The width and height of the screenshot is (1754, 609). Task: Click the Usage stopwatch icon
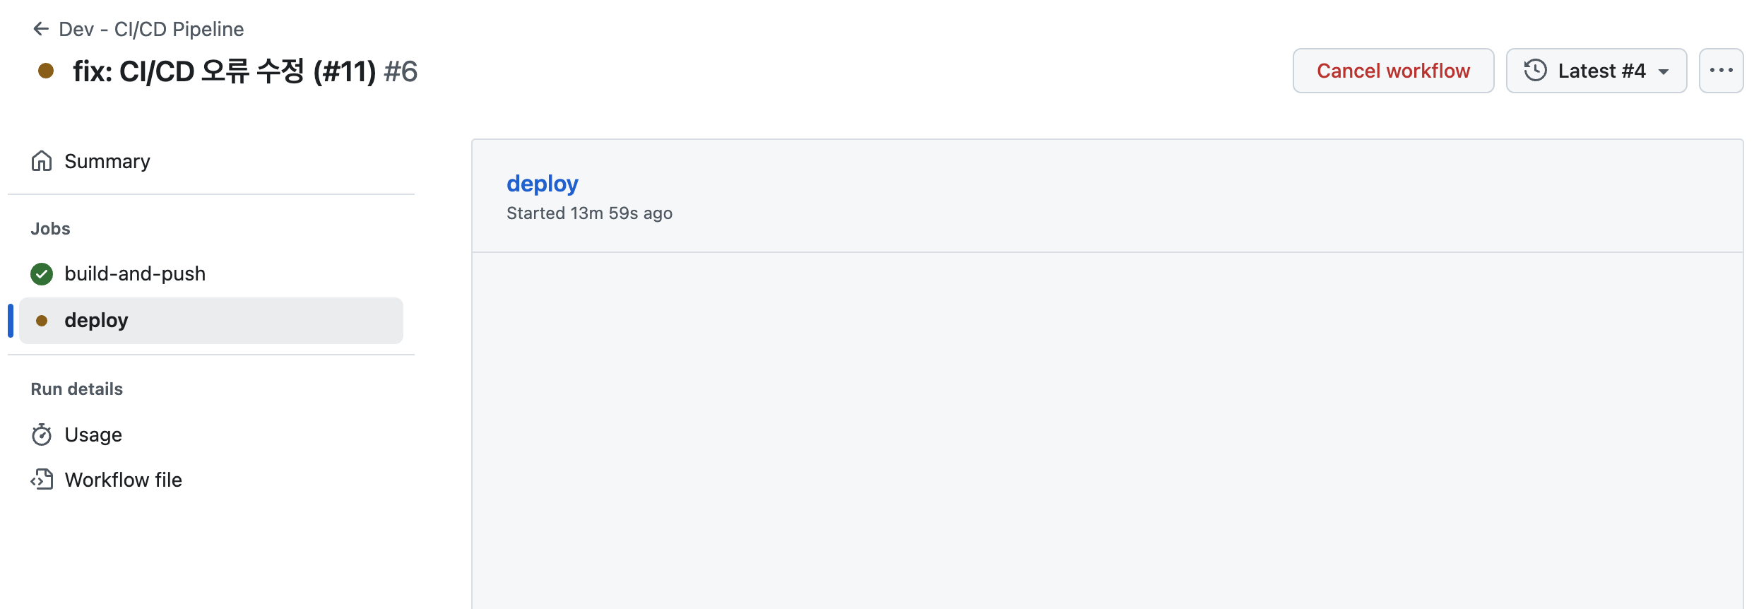coord(42,434)
